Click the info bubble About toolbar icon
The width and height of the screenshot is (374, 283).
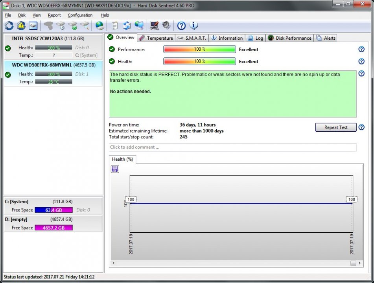point(193,26)
